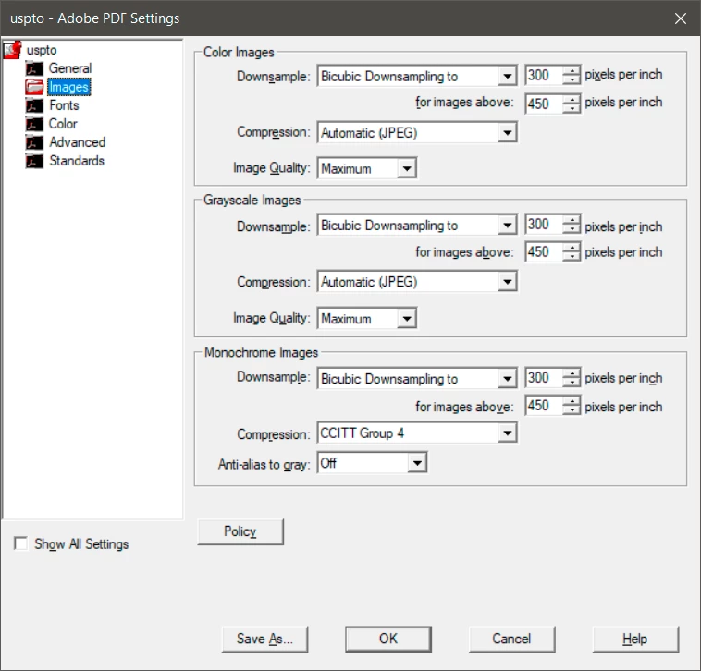Open Help for PDF settings
This screenshot has width=701, height=671.
coord(635,639)
